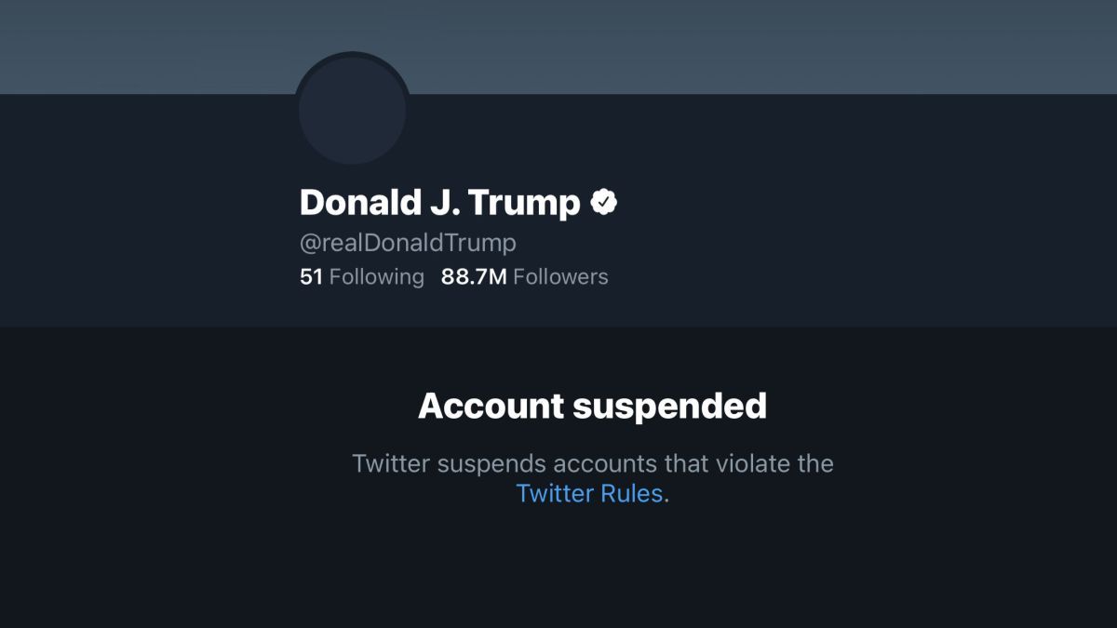Click the 88.7M followers count
This screenshot has width=1117, height=628.
(x=474, y=276)
